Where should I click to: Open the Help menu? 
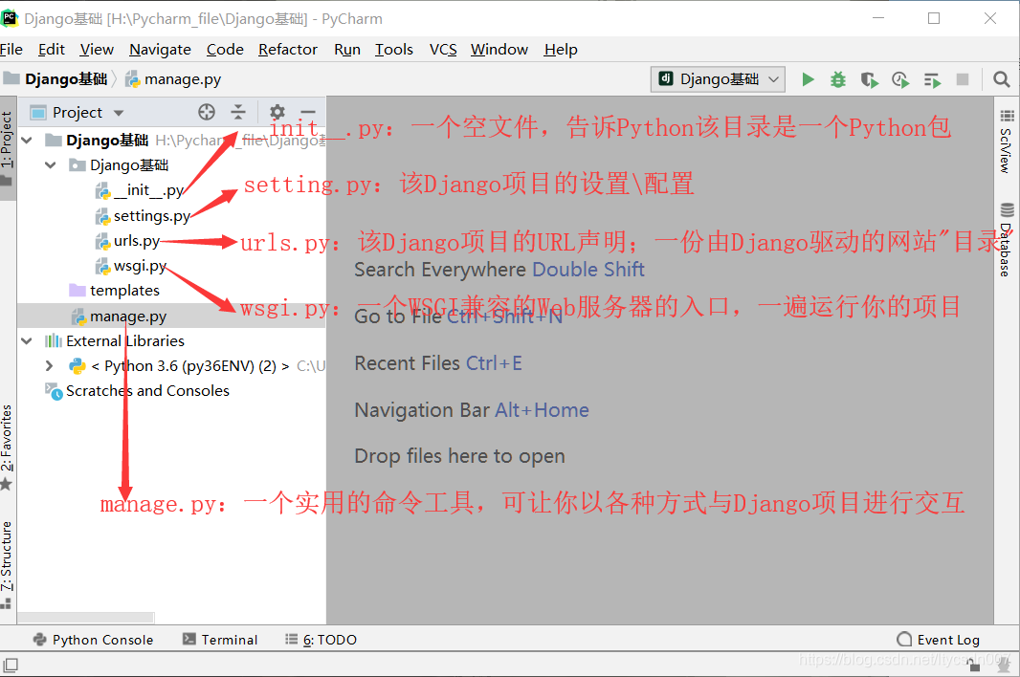tap(561, 50)
